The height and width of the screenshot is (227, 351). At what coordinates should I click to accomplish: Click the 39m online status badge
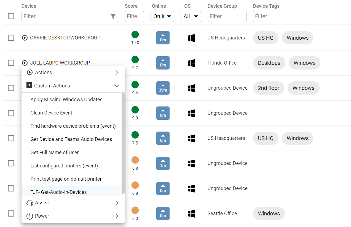tap(163, 88)
